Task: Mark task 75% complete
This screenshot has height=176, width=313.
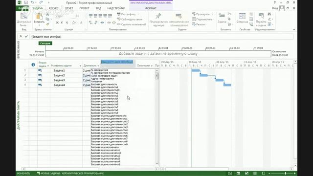Action: click(x=105, y=15)
